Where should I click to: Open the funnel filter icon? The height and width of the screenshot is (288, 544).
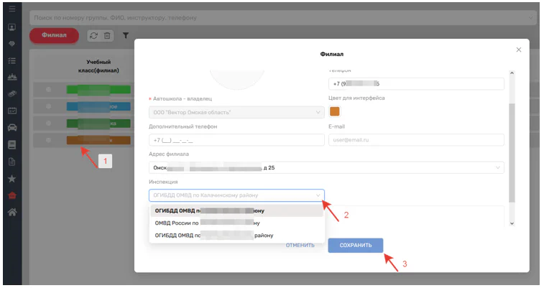[126, 35]
